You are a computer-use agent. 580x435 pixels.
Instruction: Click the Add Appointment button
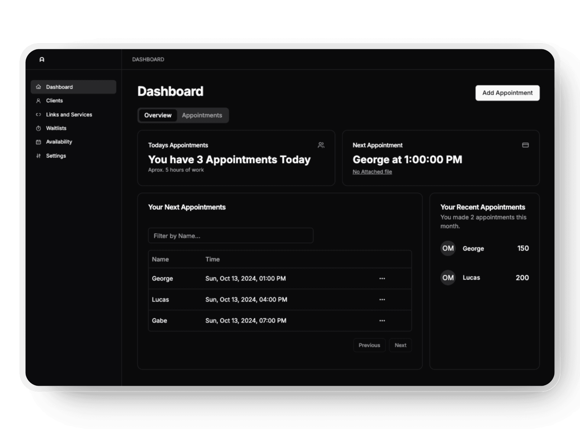click(507, 93)
